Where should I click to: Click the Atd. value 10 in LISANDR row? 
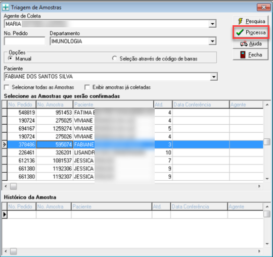163,152
